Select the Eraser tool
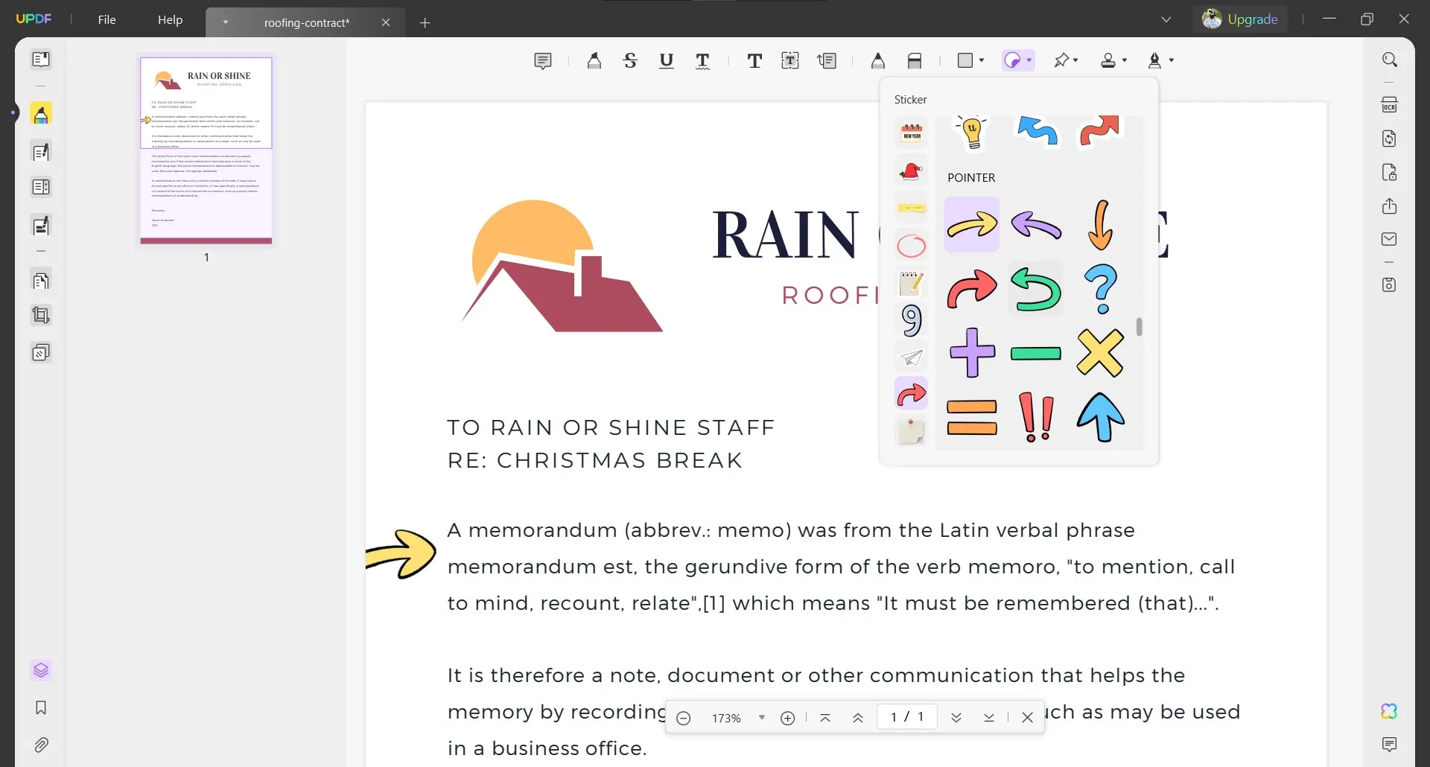Image resolution: width=1430 pixels, height=767 pixels. (915, 60)
